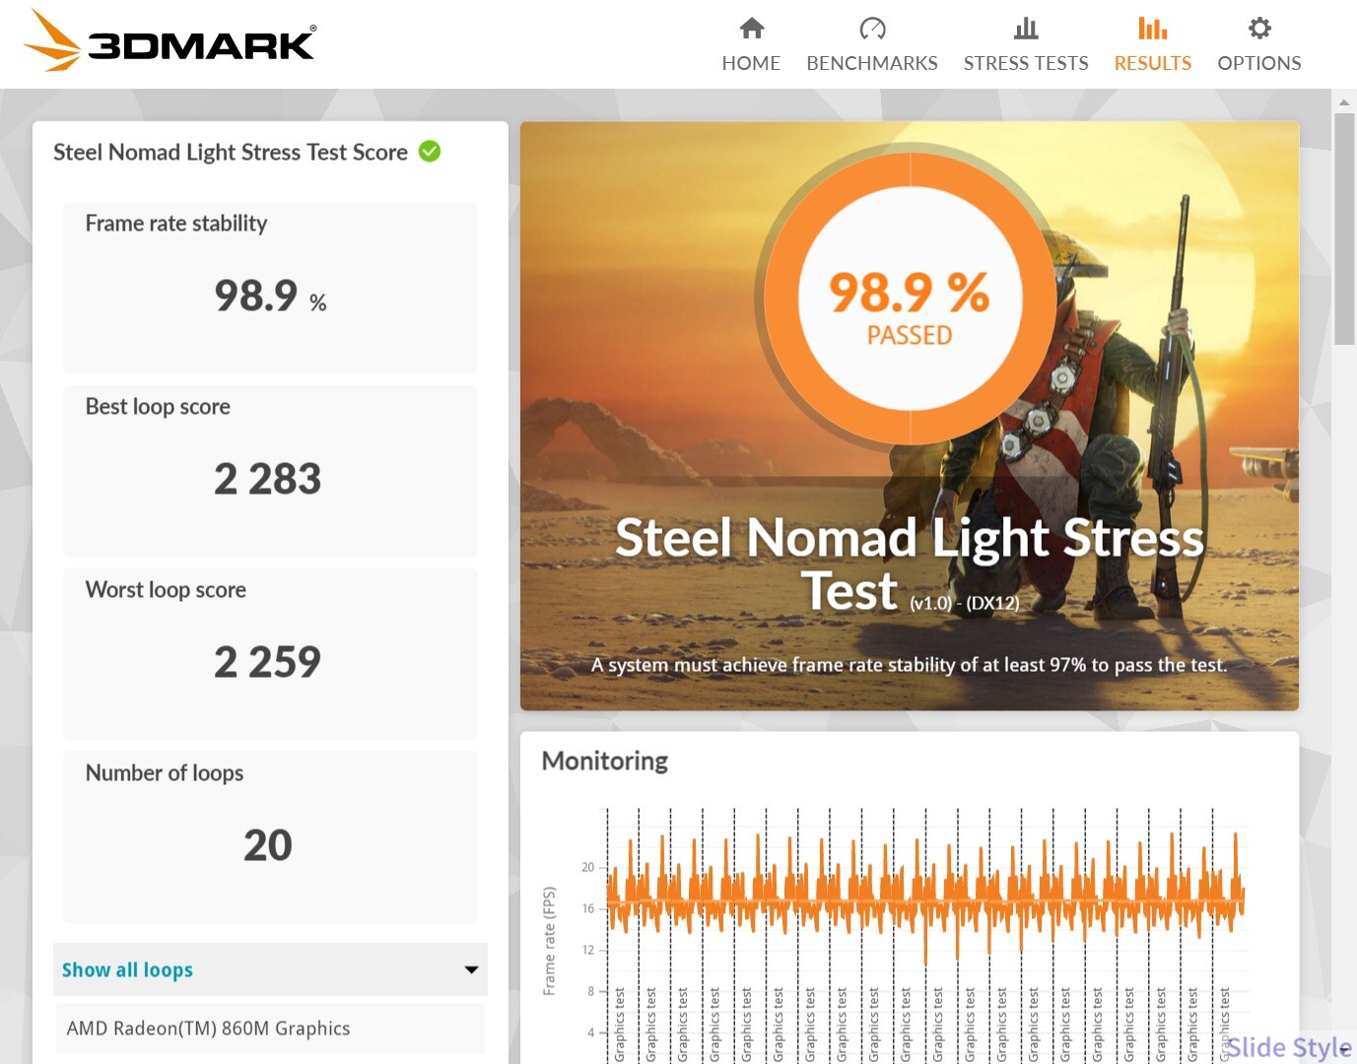This screenshot has height=1064, width=1357.
Task: Click the Number of loops label
Action: [x=165, y=773]
